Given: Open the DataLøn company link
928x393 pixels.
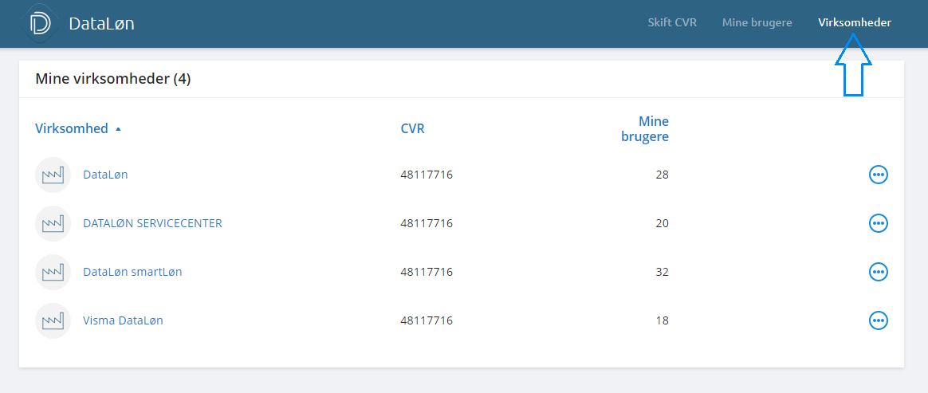Looking at the screenshot, I should [x=105, y=175].
